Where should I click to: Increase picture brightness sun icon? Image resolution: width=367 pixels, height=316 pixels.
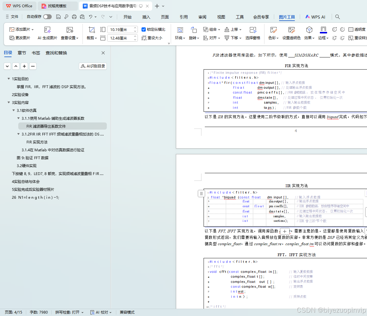click(x=334, y=38)
